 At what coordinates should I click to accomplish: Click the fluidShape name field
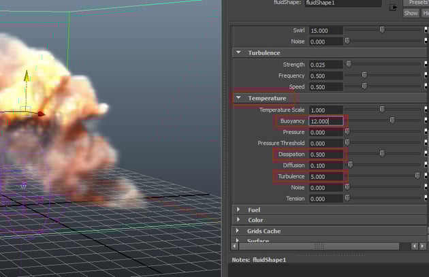343,3
